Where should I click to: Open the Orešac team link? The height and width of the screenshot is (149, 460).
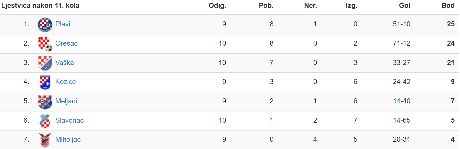pos(66,43)
